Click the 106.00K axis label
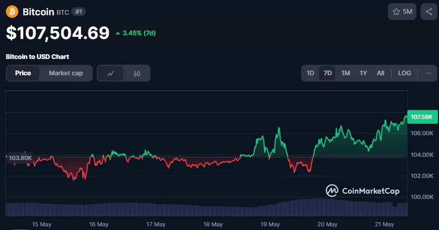The width and height of the screenshot is (439, 230). 422,133
